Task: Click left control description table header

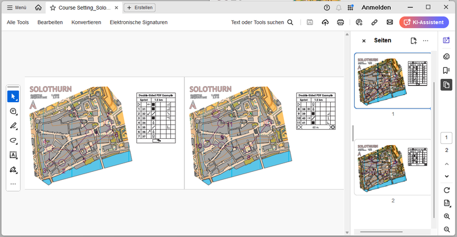Action: tap(156, 95)
